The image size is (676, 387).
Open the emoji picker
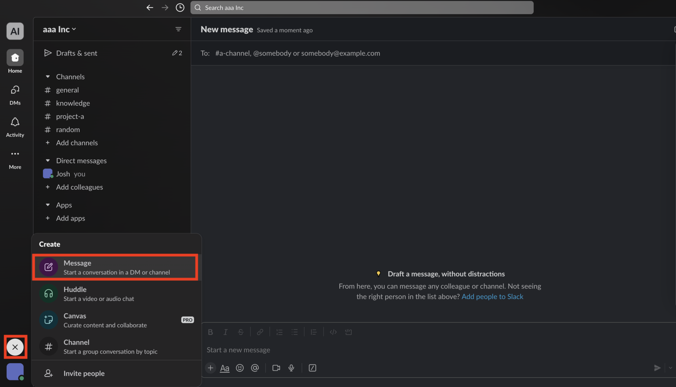click(240, 368)
